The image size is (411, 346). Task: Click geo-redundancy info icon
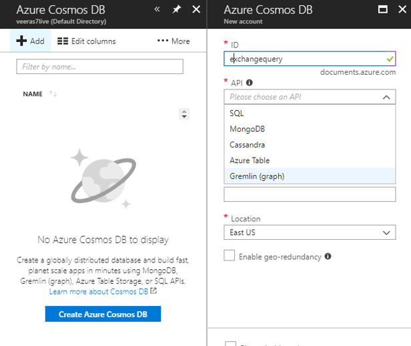[x=328, y=256]
